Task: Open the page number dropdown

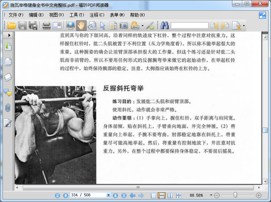Action: (x=108, y=195)
